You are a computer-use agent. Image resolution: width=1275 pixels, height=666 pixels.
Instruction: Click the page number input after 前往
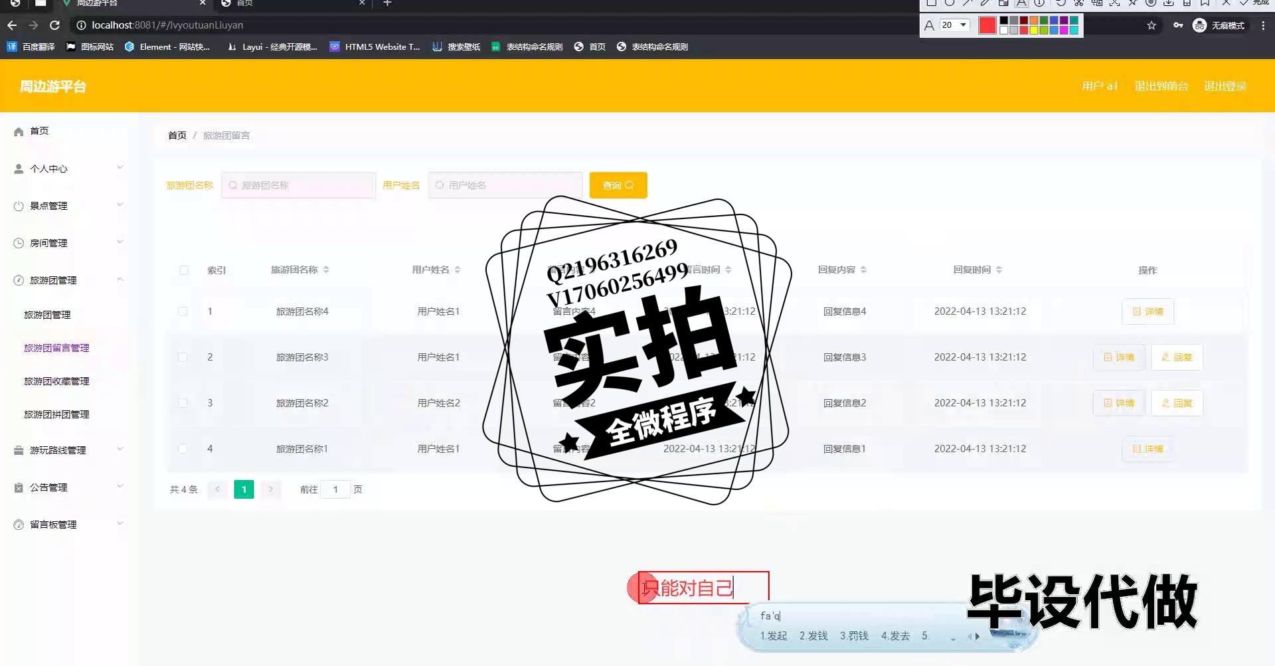(x=335, y=489)
